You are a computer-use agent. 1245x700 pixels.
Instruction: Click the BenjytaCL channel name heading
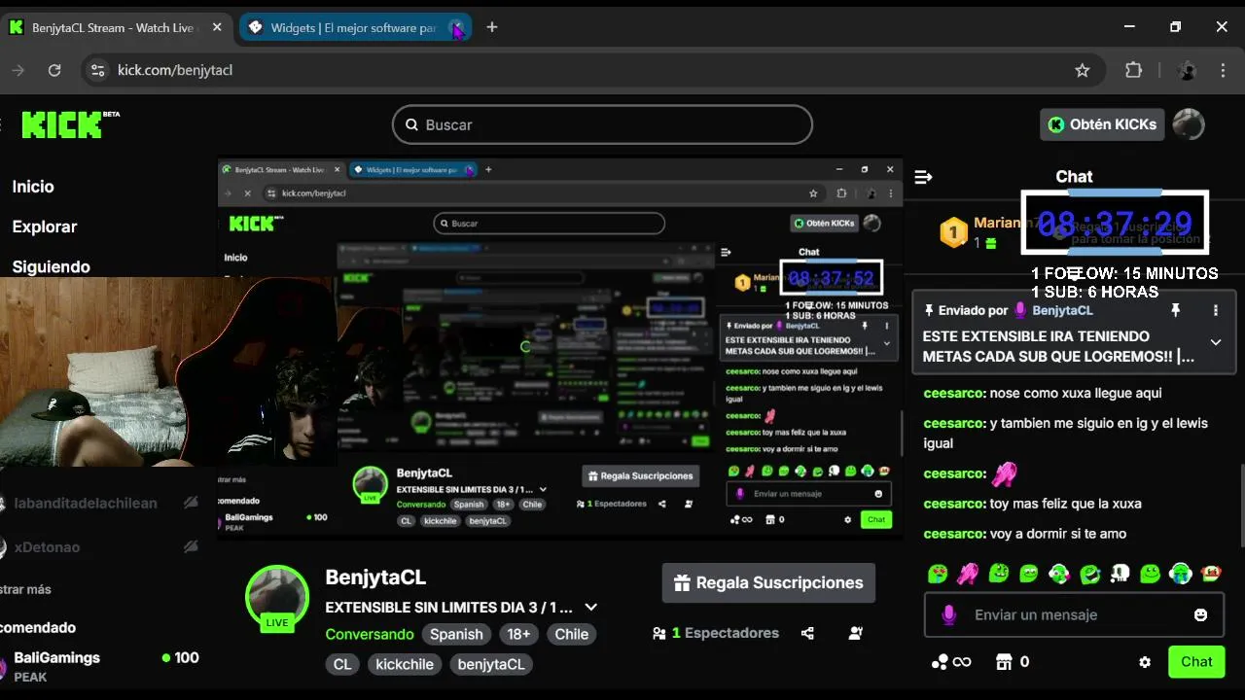click(x=375, y=577)
